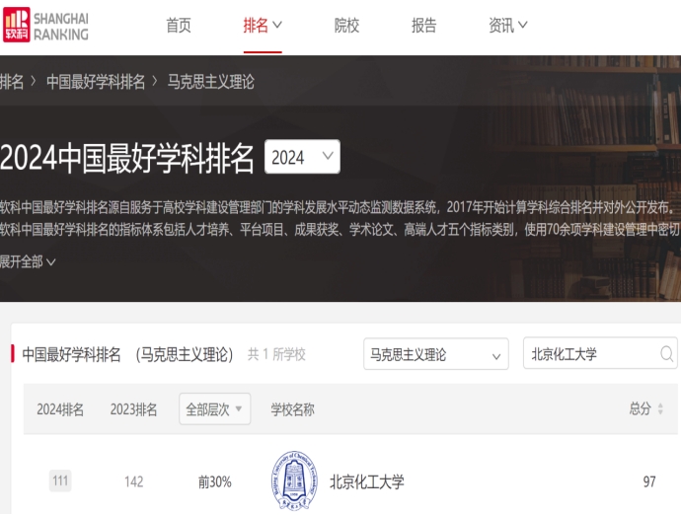Click the rank badge 111
681x515 pixels.
pyautogui.click(x=60, y=480)
